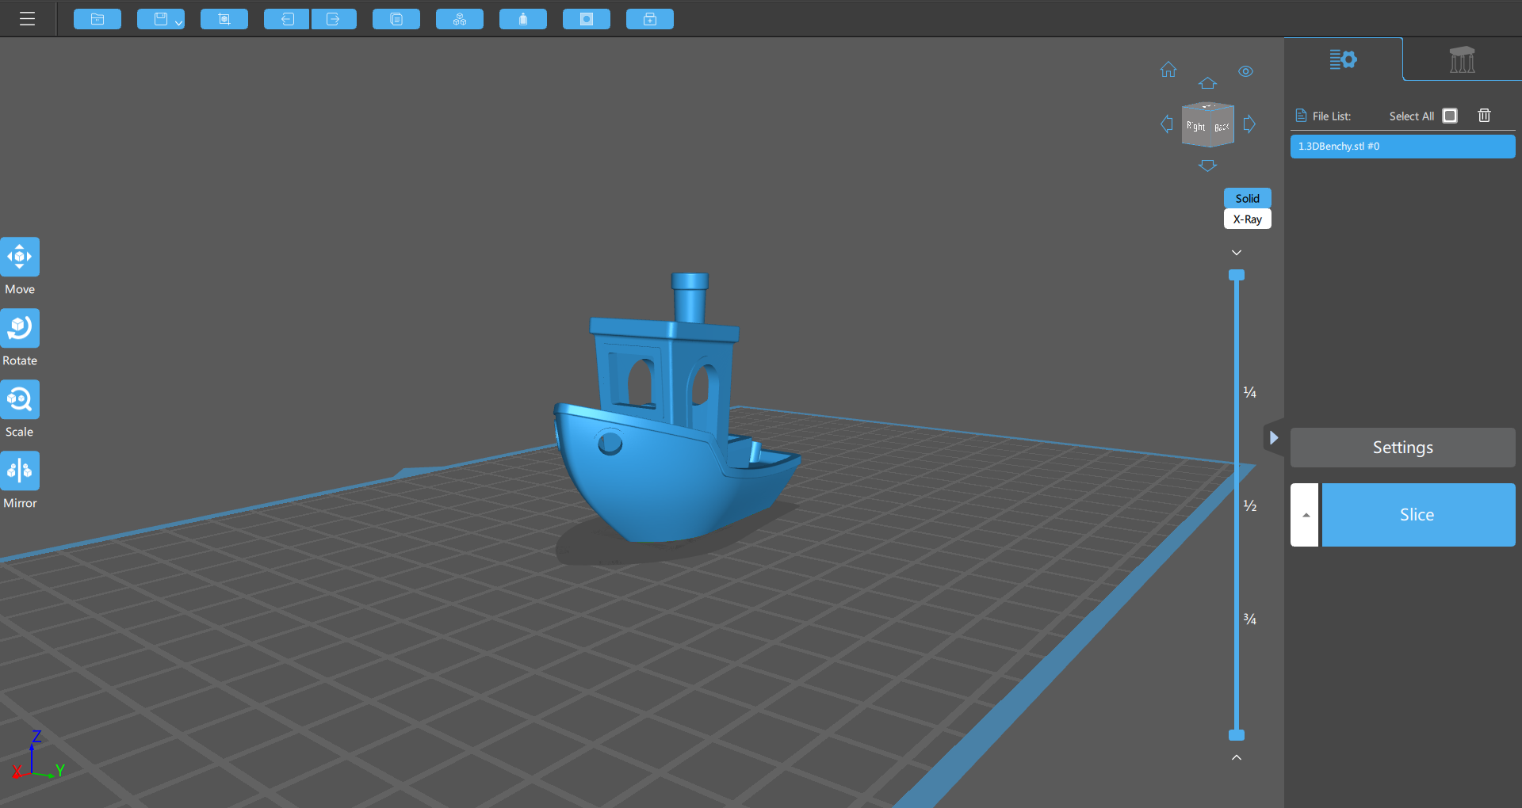Click the hollow bottle-shaped toolbar icon

[x=523, y=19]
